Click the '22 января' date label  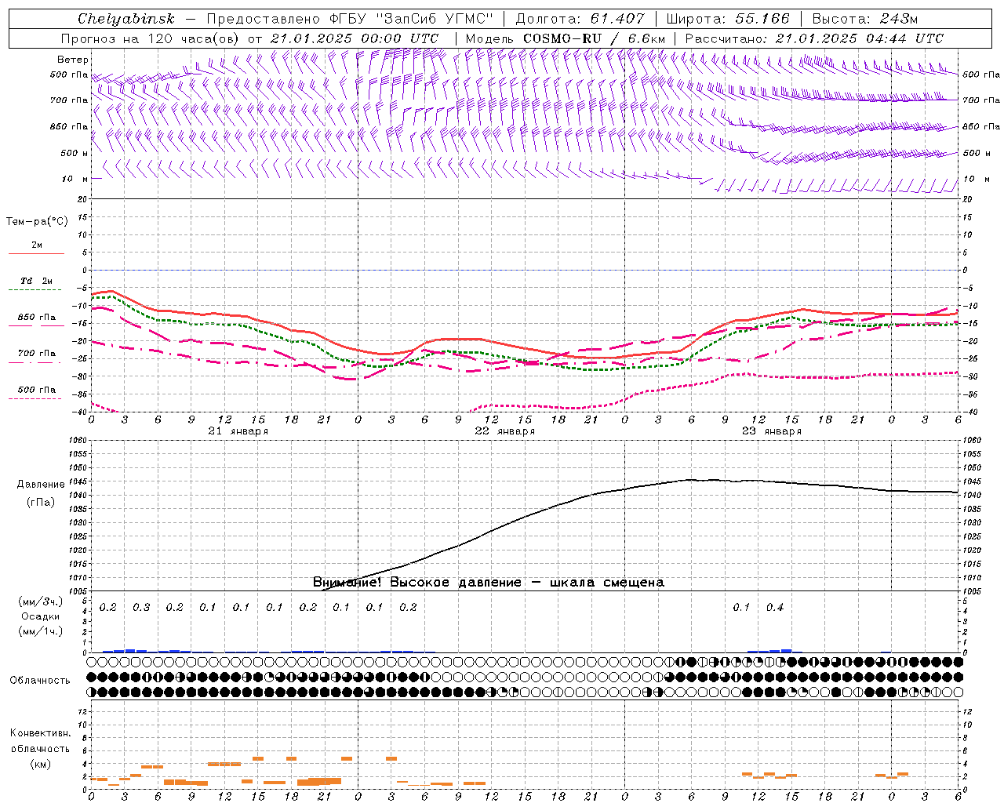505,431
